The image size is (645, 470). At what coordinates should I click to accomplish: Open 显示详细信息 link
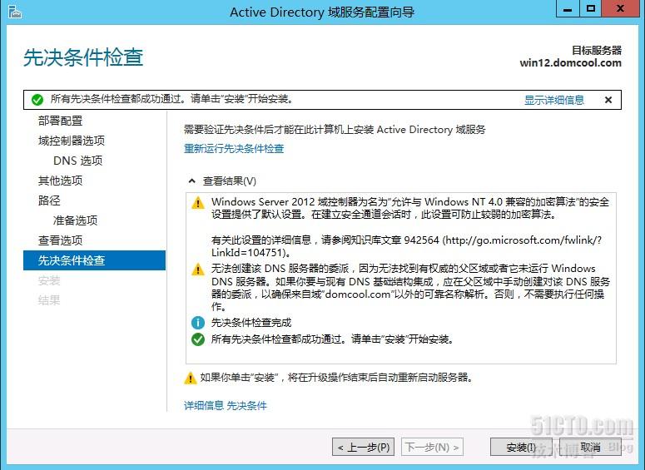553,100
